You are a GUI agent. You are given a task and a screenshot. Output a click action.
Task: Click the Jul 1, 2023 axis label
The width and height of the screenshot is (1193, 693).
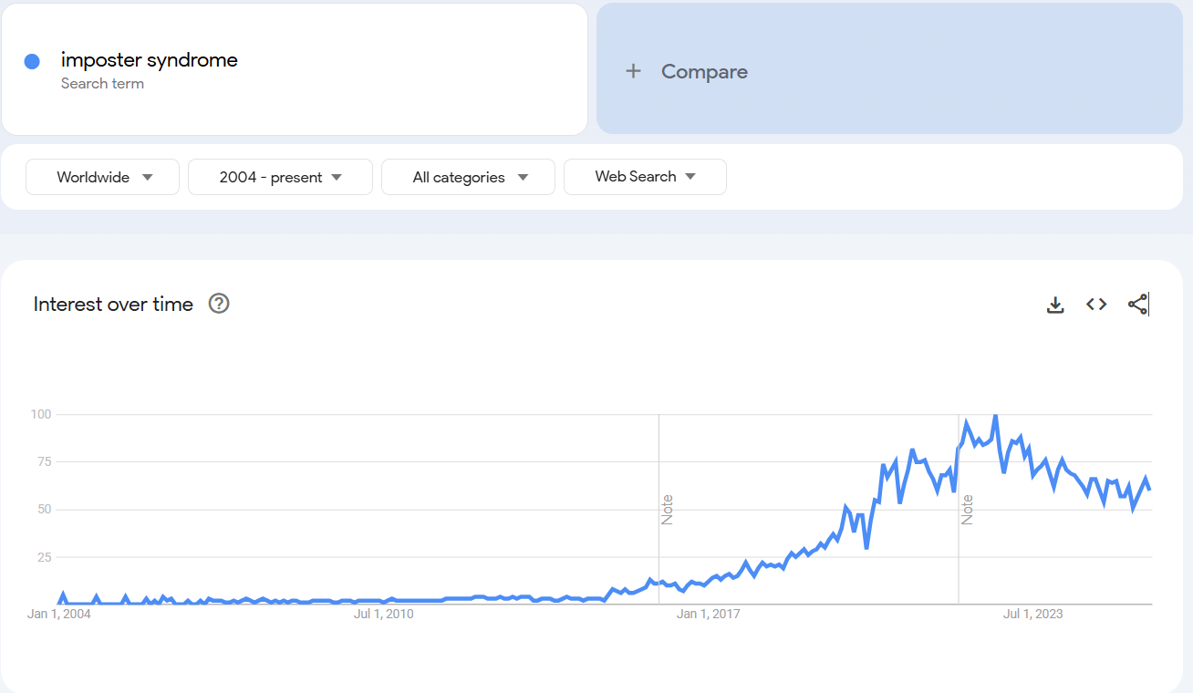click(x=1032, y=614)
